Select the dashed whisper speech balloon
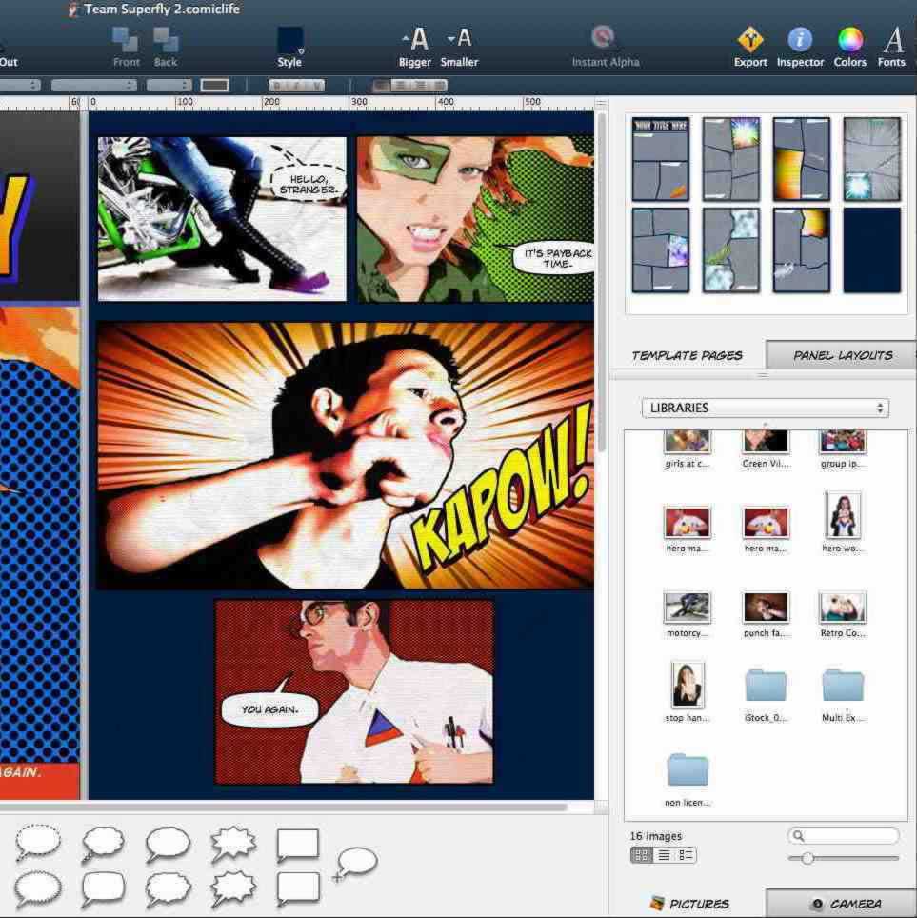This screenshot has height=918, width=917. [x=38, y=842]
